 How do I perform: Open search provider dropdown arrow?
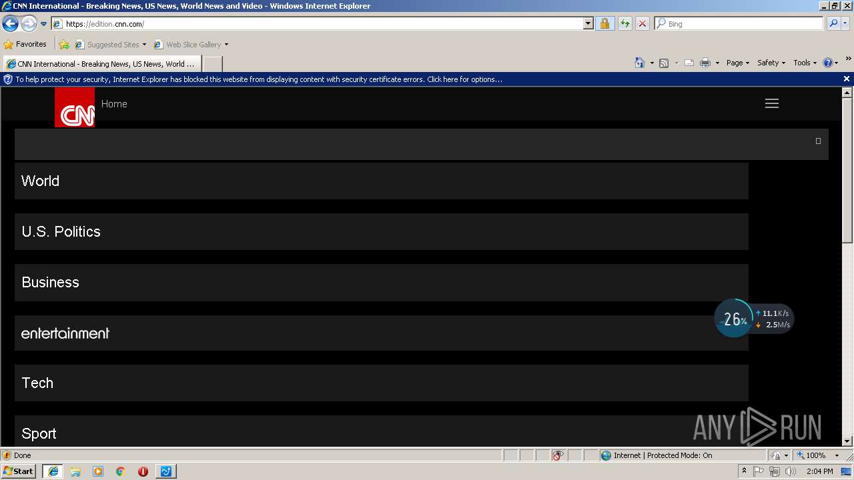pyautogui.click(x=845, y=24)
